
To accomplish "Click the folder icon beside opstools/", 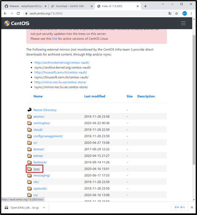I will tap(29, 189).
